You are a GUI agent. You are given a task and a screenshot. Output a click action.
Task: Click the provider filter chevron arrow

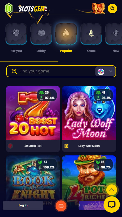coord(111,71)
